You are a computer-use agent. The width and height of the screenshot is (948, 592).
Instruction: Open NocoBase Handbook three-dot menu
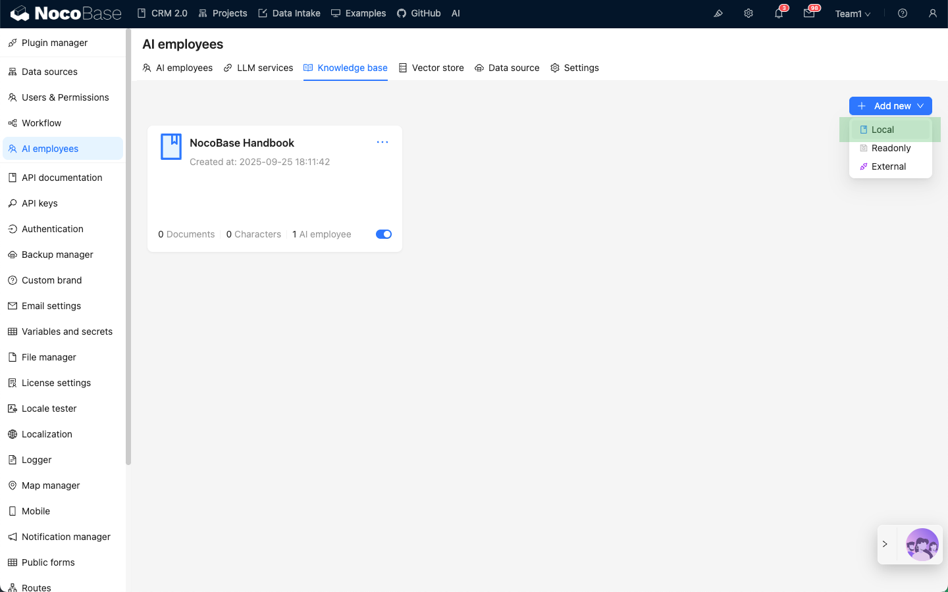(x=382, y=142)
